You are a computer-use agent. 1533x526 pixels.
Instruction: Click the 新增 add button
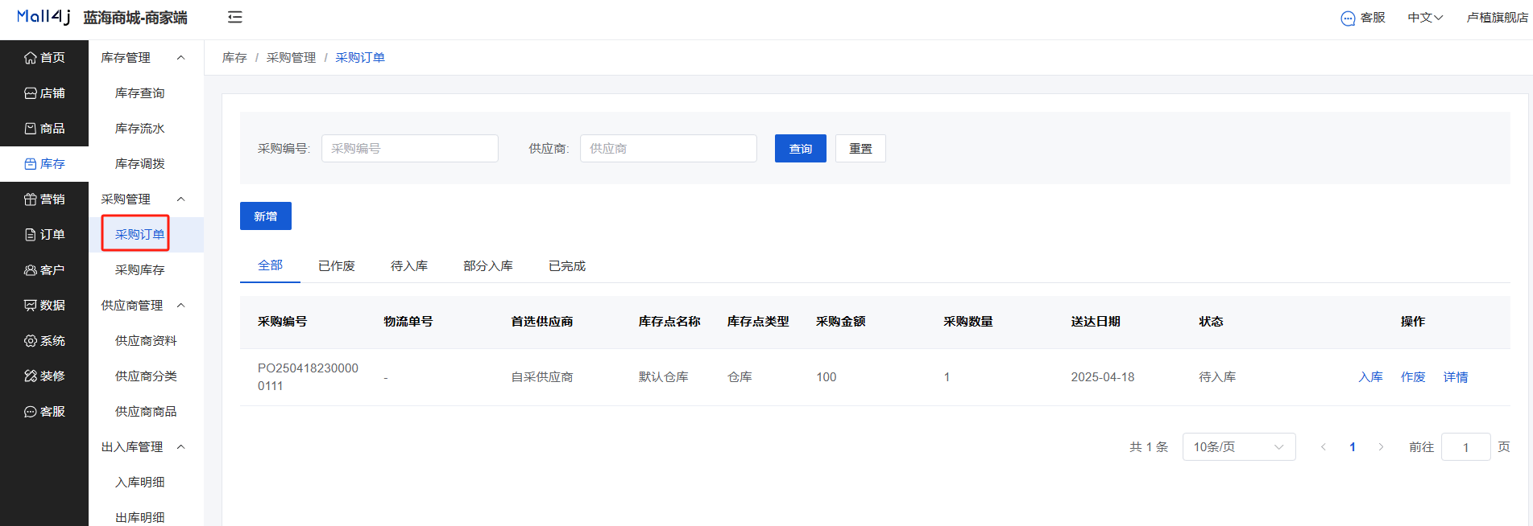(x=266, y=216)
